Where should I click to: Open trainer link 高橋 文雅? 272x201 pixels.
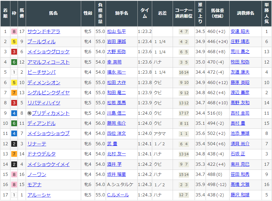(240, 185)
